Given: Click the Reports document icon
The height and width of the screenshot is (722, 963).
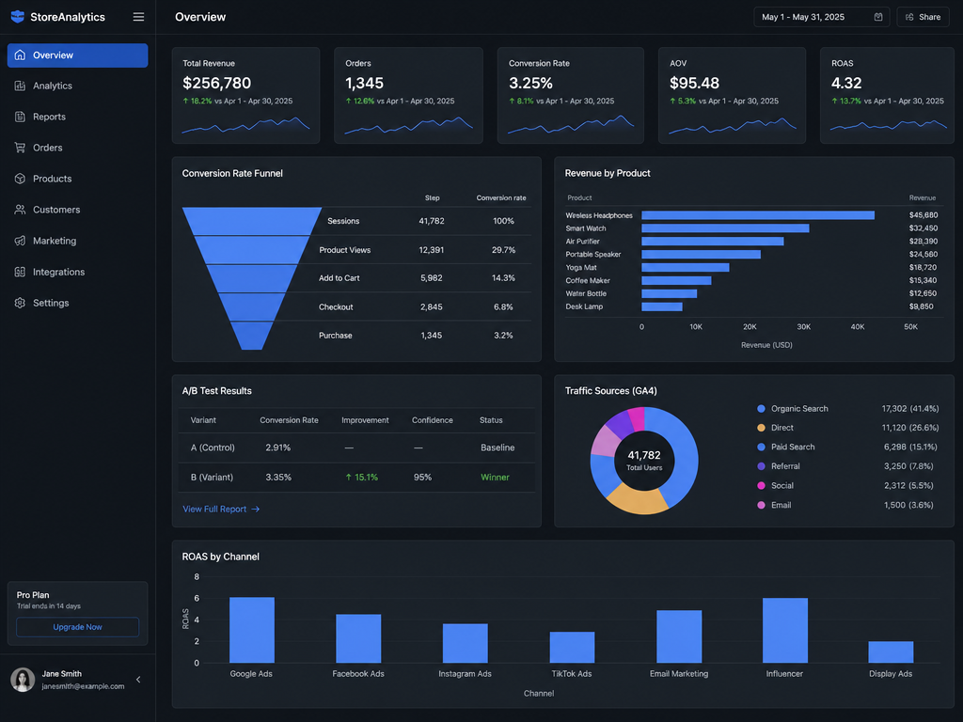Looking at the screenshot, I should [x=21, y=117].
